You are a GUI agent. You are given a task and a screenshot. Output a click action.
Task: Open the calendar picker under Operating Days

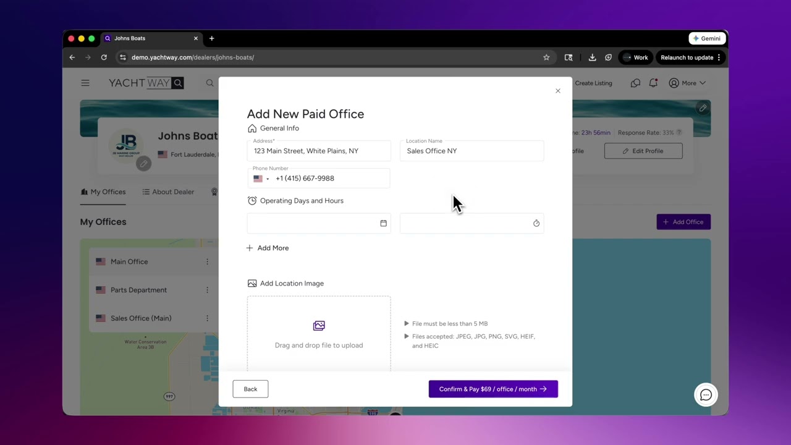(x=383, y=223)
